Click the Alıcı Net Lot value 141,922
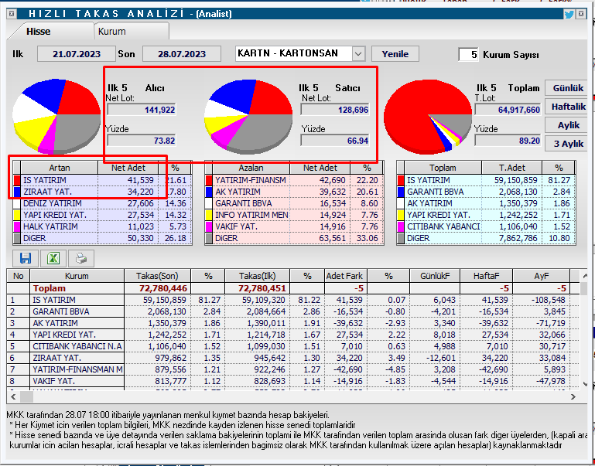Screen dimensions: 595x466 click(141, 111)
